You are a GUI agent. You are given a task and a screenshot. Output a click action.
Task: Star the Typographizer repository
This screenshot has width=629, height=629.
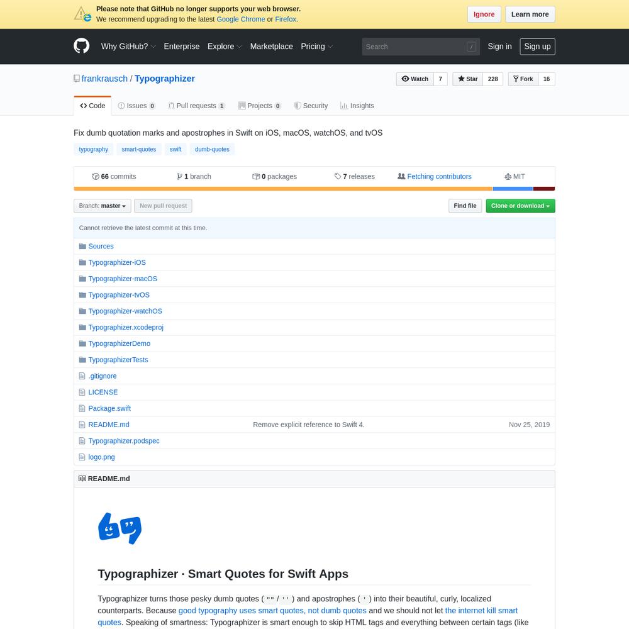tap(468, 79)
